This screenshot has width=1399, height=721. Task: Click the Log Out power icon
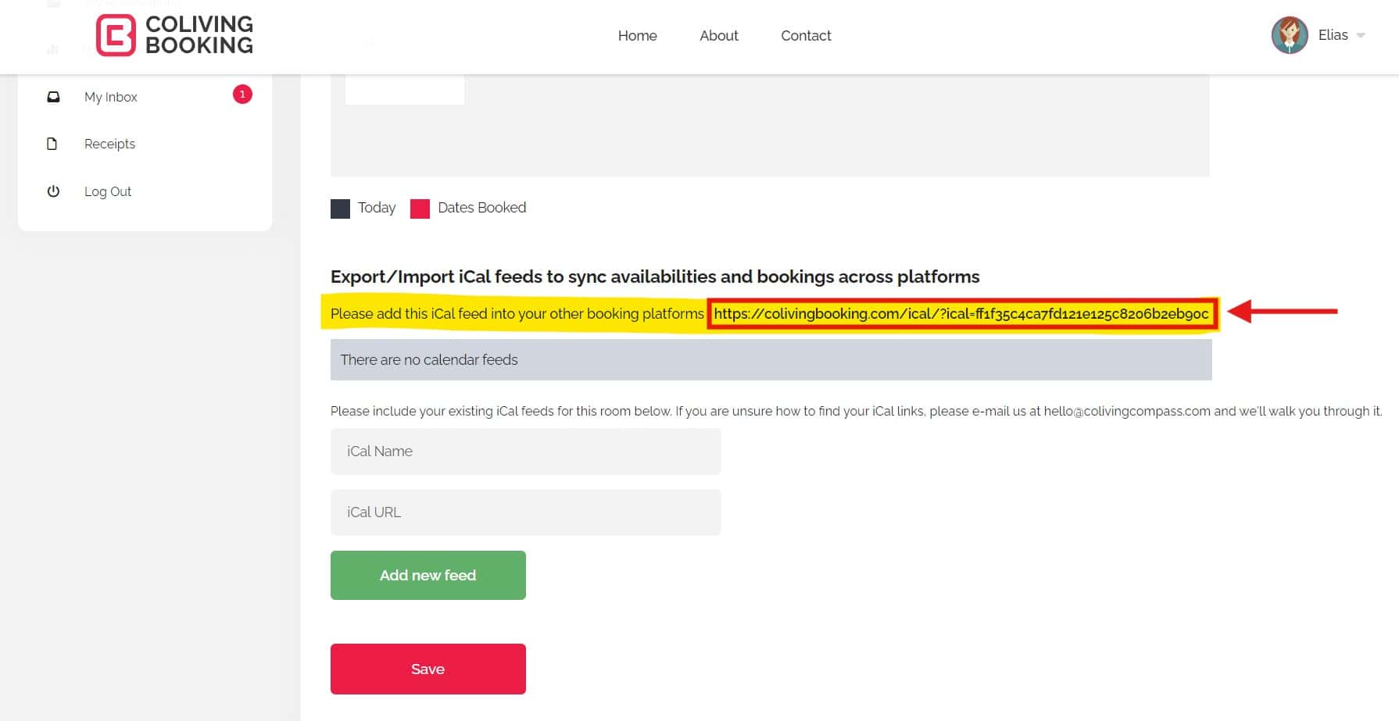(53, 191)
